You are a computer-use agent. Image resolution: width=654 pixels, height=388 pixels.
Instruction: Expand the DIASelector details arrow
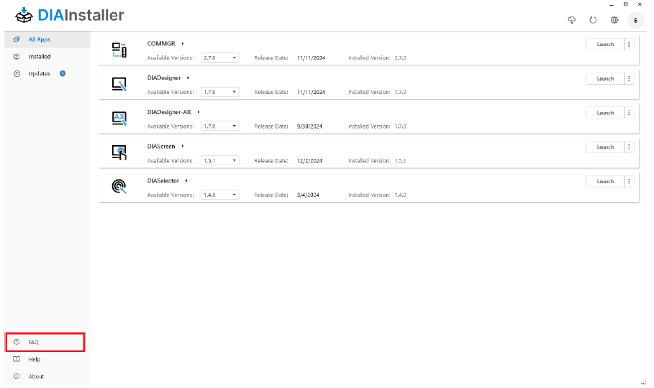coord(186,180)
